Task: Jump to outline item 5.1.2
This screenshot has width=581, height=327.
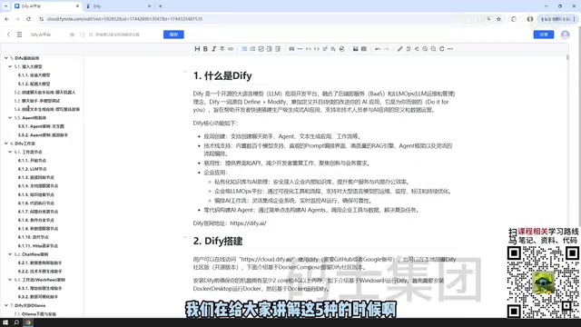Action: 34,84
